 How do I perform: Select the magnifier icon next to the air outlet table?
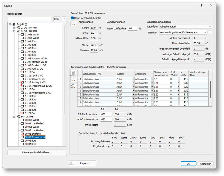[73, 80]
